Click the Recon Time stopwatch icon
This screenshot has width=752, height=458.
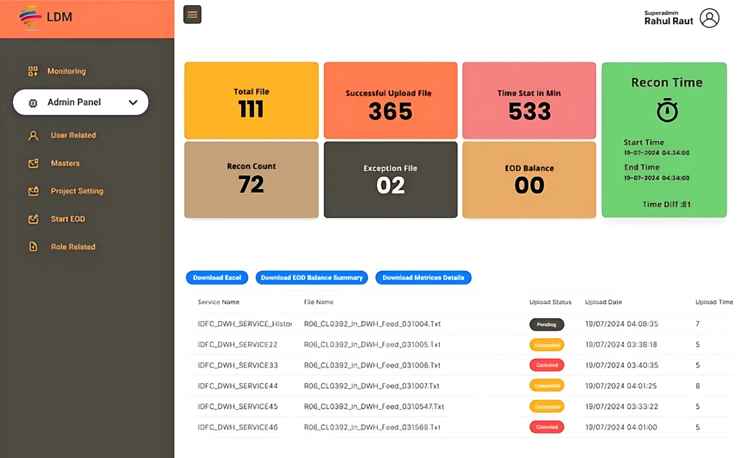667,110
